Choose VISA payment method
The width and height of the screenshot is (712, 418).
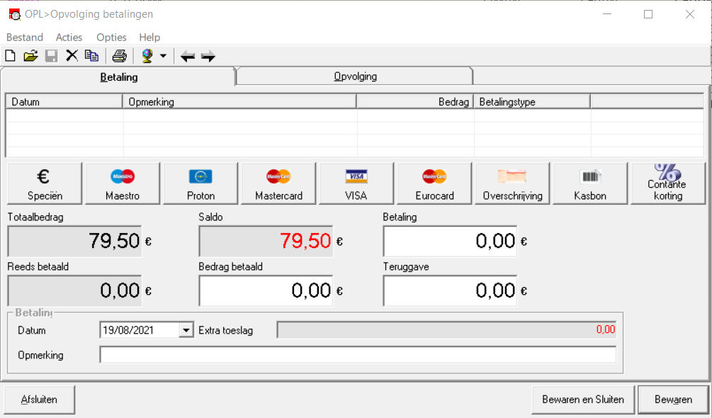pyautogui.click(x=356, y=183)
